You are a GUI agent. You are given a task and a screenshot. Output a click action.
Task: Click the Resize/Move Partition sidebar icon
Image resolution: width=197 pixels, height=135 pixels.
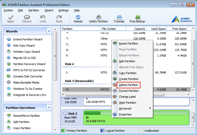point(9,115)
